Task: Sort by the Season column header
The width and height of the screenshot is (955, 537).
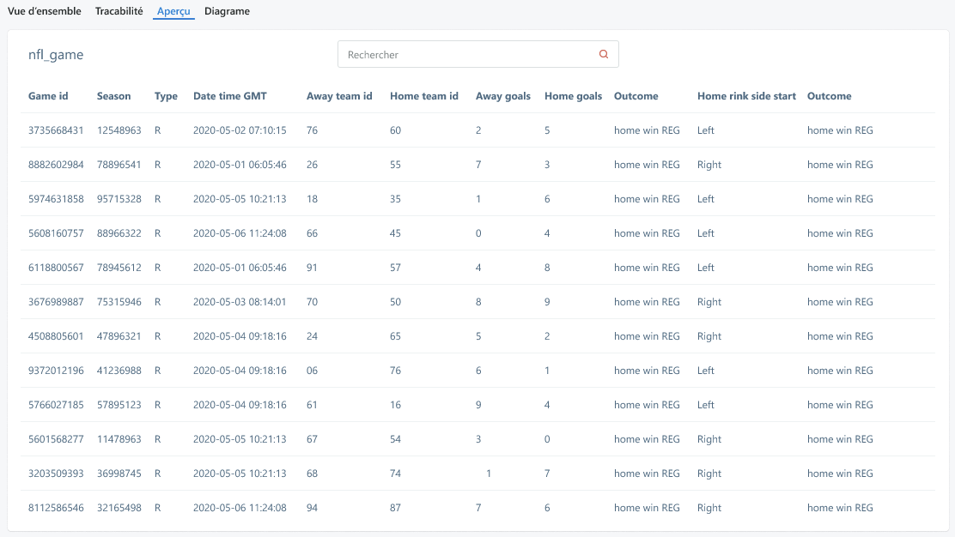Action: pos(114,96)
